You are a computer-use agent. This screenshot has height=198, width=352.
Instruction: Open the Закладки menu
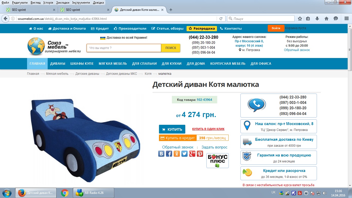[63, 3]
